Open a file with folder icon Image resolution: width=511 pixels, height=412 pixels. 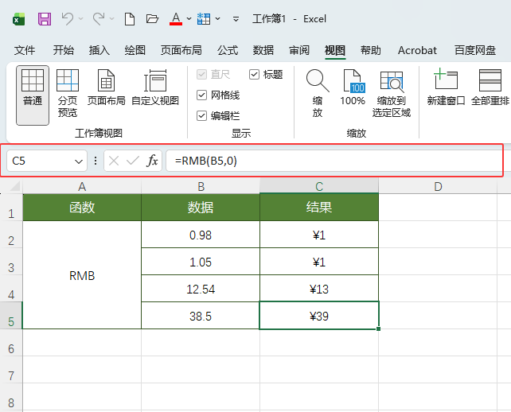tap(152, 19)
